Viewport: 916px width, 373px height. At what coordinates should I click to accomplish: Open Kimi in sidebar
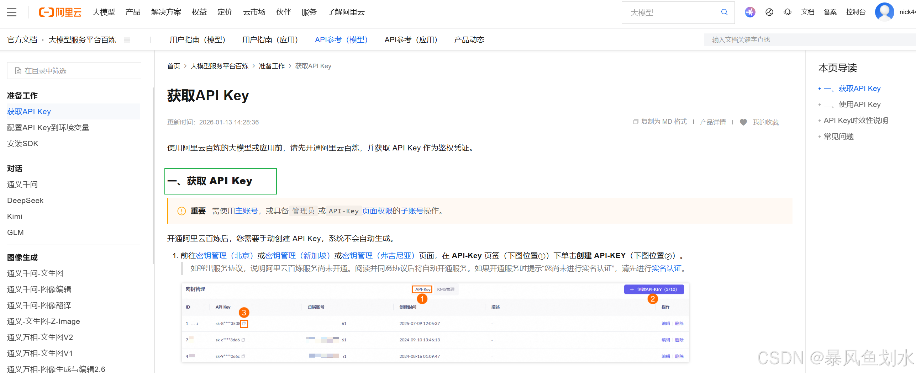pos(15,217)
